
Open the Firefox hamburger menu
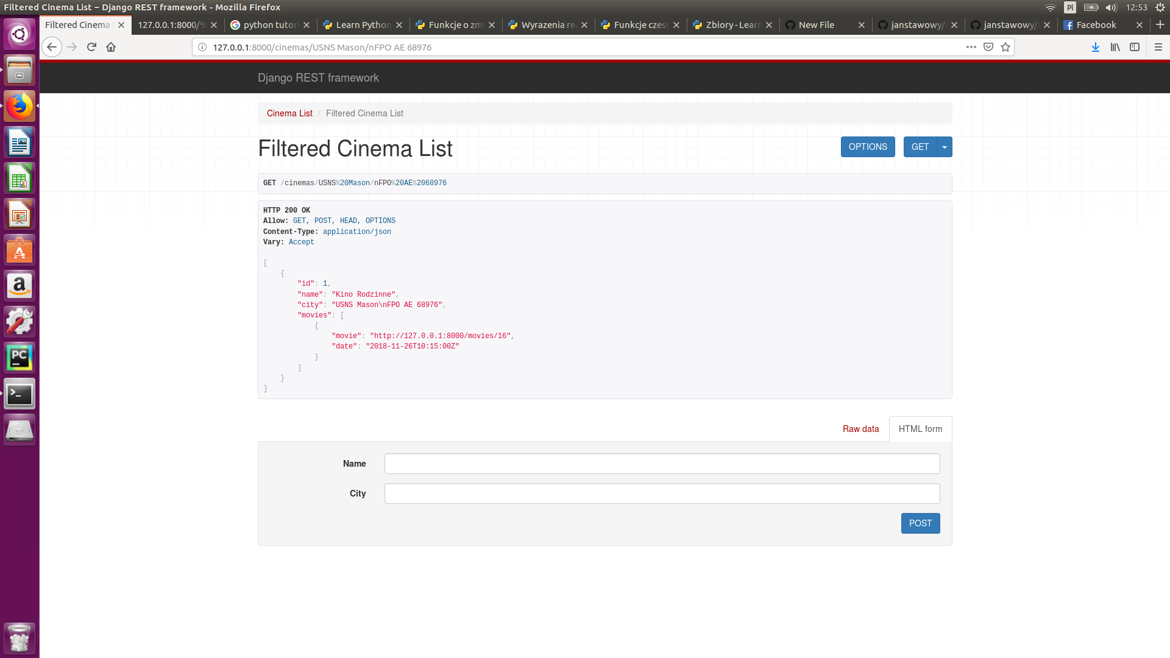point(1157,47)
